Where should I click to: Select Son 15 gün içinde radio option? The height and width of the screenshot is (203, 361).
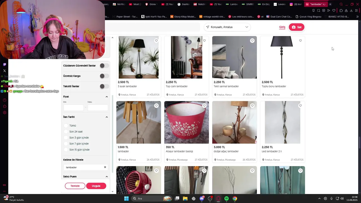pos(66,150)
